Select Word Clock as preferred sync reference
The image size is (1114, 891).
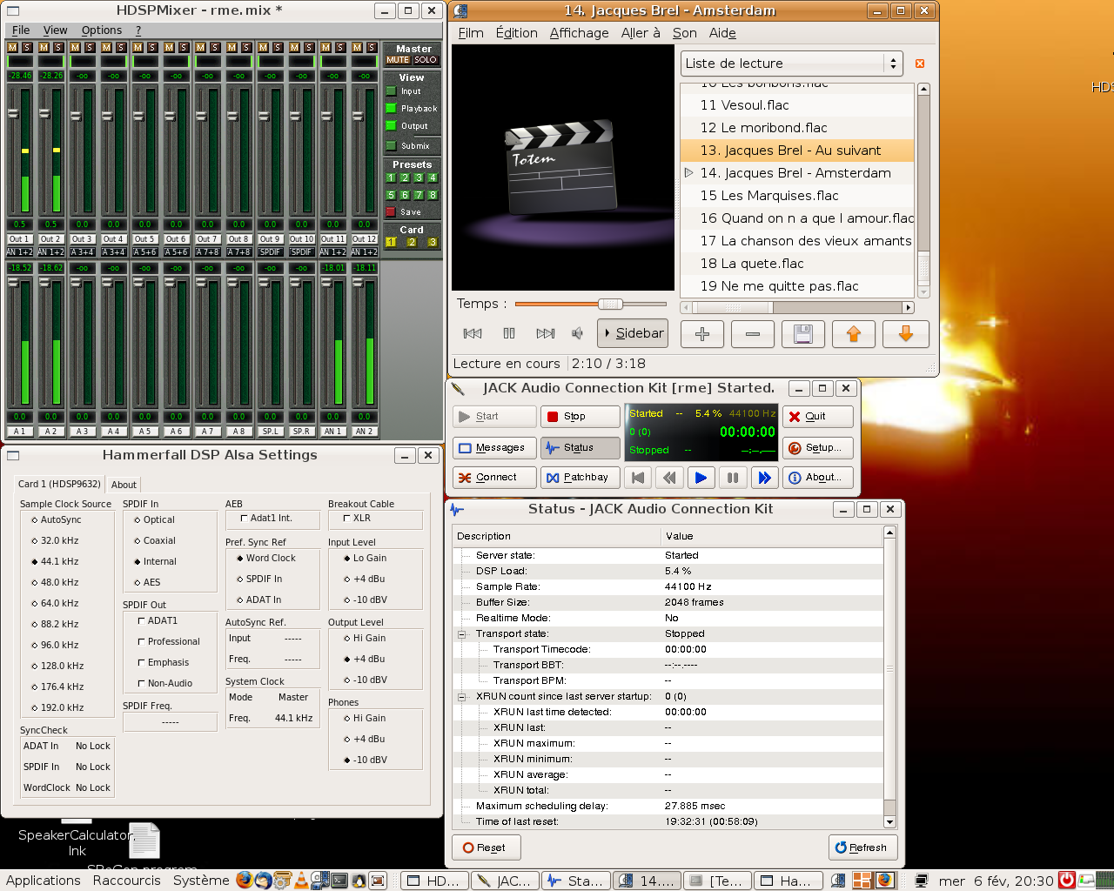(266, 558)
